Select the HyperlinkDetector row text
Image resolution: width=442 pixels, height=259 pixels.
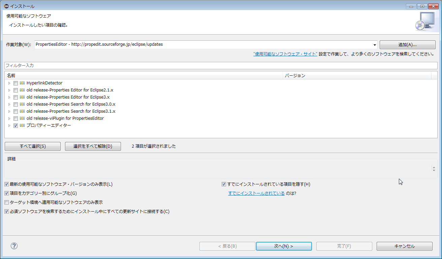pos(44,83)
